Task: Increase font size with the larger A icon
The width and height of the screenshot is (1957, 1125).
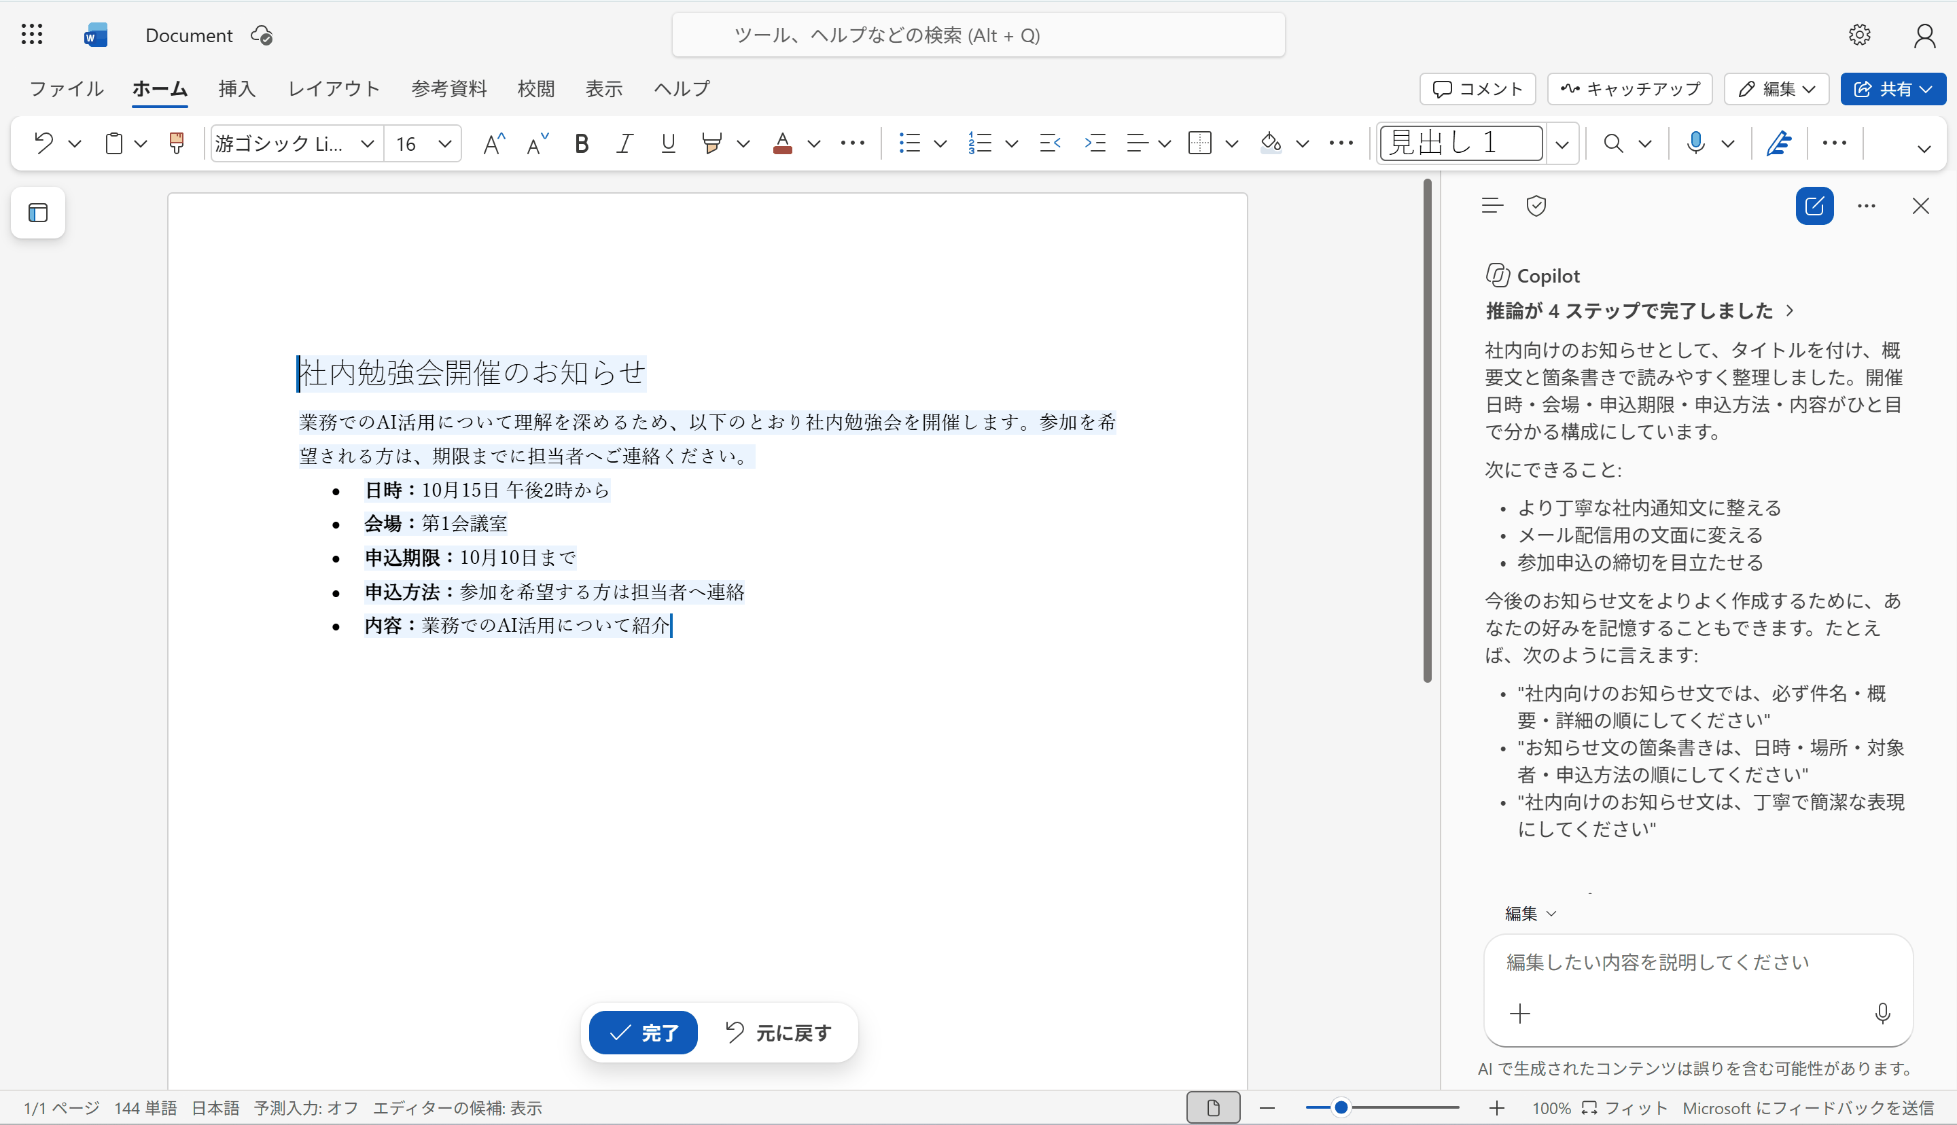Action: point(494,143)
